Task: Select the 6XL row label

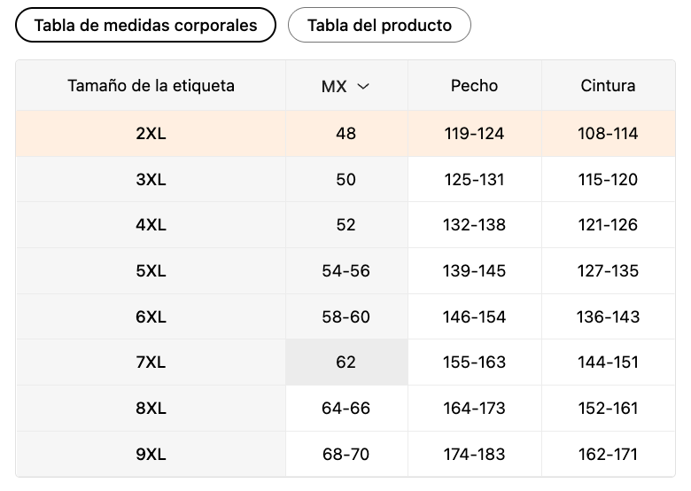Action: [151, 316]
